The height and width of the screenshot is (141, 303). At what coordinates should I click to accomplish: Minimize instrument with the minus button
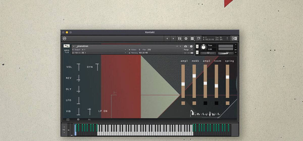coord(236,47)
